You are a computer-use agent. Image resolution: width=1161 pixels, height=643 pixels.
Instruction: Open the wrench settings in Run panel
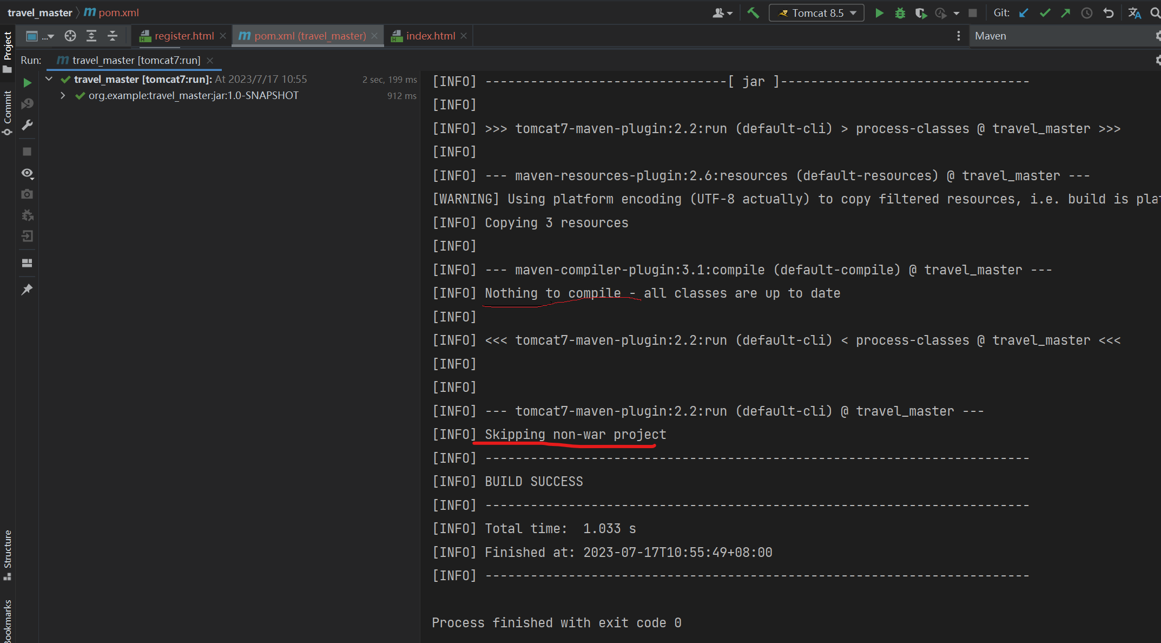click(x=27, y=125)
